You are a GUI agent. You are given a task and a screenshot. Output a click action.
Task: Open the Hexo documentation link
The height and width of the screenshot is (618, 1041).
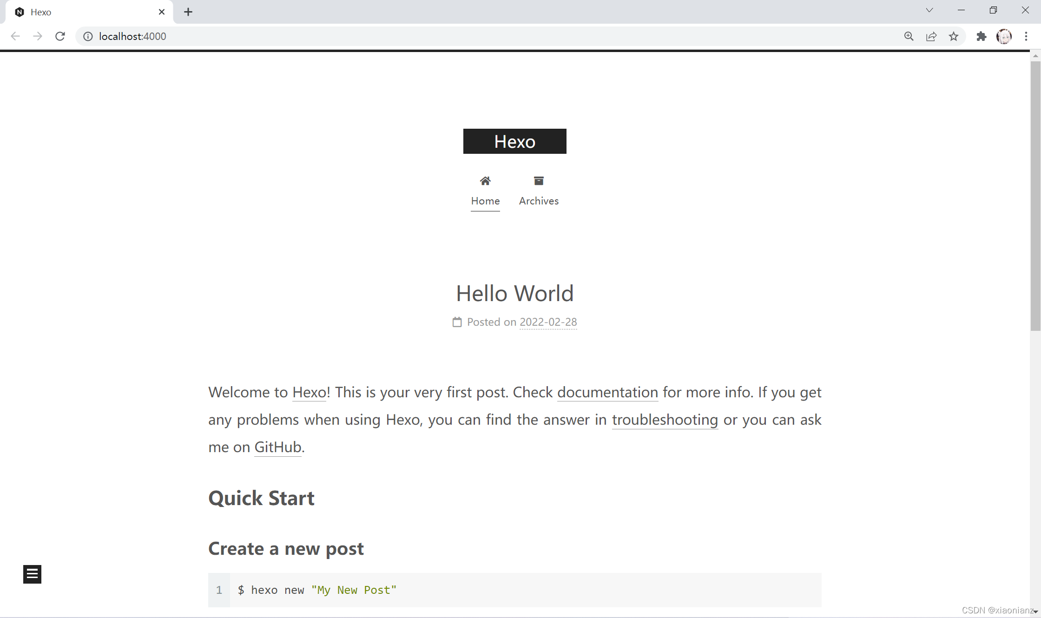(607, 392)
